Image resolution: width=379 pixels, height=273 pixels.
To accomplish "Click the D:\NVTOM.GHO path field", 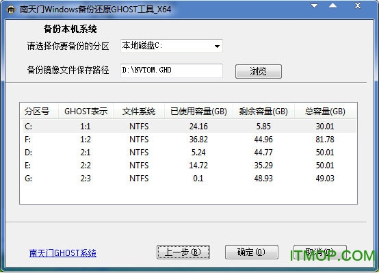I will point(172,70).
